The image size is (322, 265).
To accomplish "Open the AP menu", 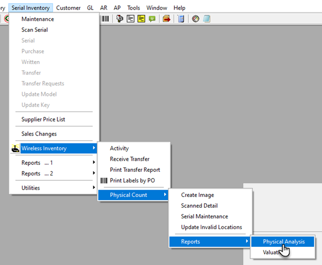I will point(117,8).
